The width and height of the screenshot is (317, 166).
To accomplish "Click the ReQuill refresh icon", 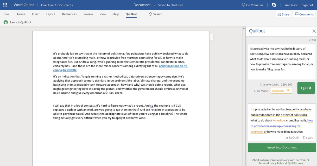I will [287, 138].
